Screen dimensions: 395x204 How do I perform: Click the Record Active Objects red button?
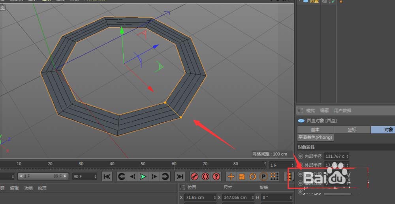pos(194,176)
